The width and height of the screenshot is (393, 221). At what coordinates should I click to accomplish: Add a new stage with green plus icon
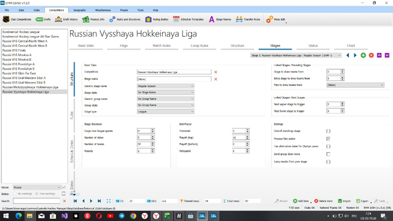(363, 55)
